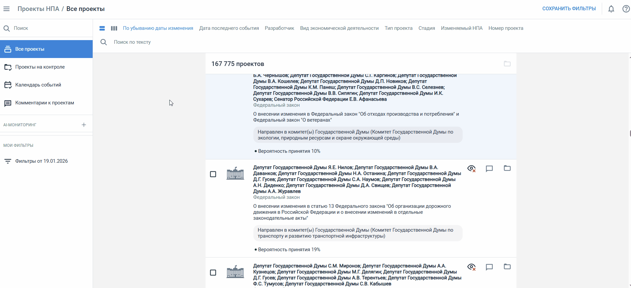631x288 pixels.
Task: Open the Тип проекта filter
Action: pos(399,29)
